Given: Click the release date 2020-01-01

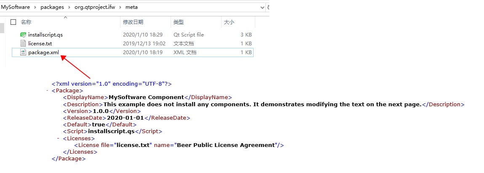Looking at the screenshot, I should pos(125,118).
